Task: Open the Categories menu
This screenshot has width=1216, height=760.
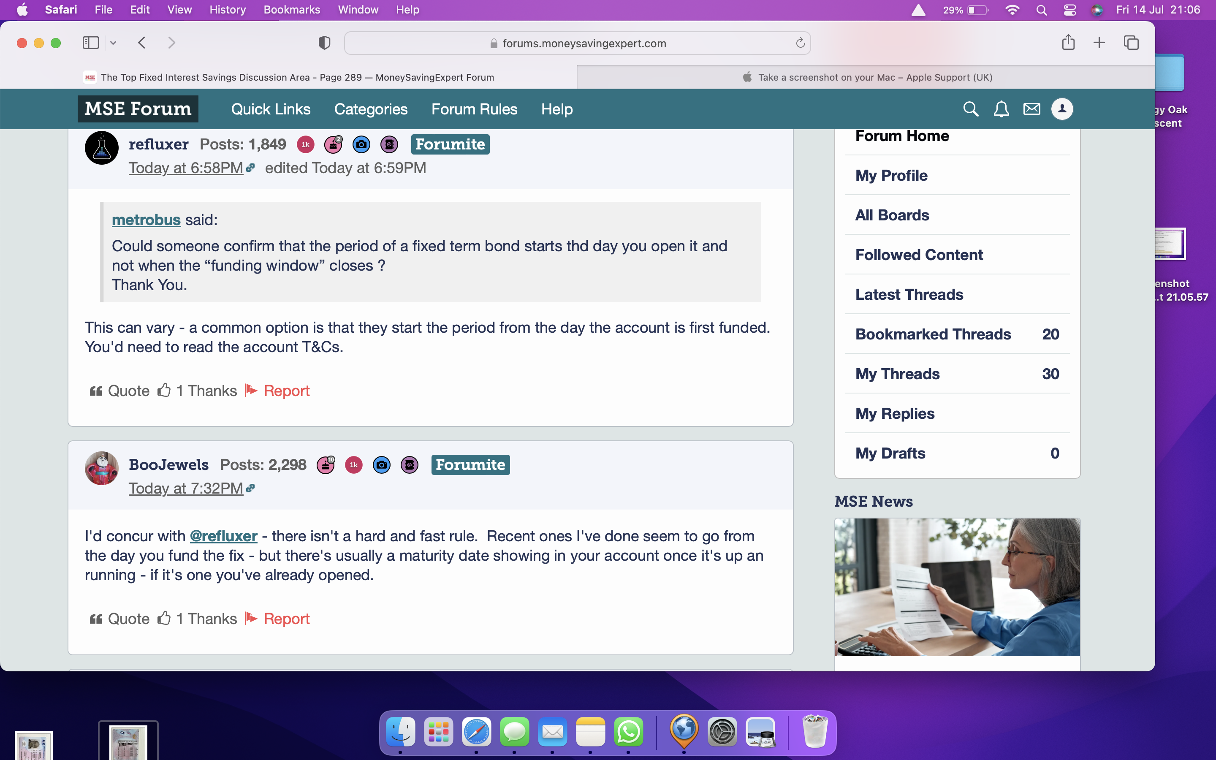Action: [x=371, y=109]
